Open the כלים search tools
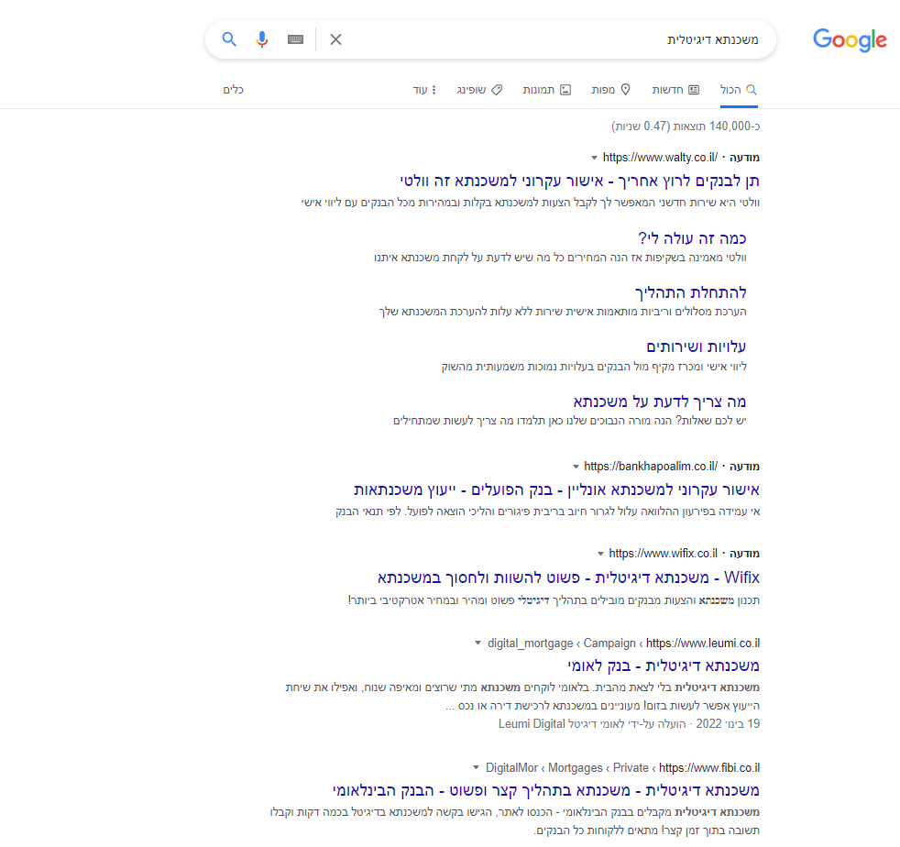 tap(233, 90)
